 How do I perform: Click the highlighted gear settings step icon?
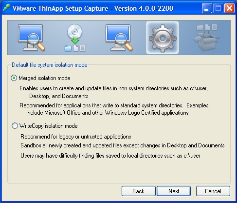pos(163,38)
